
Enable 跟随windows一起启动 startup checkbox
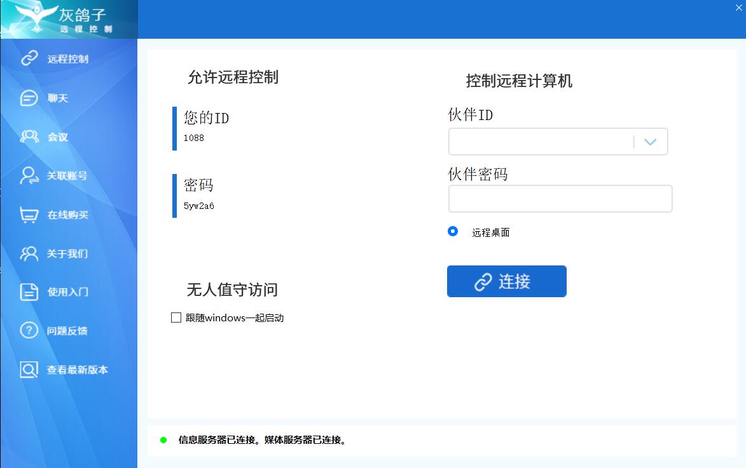(176, 318)
